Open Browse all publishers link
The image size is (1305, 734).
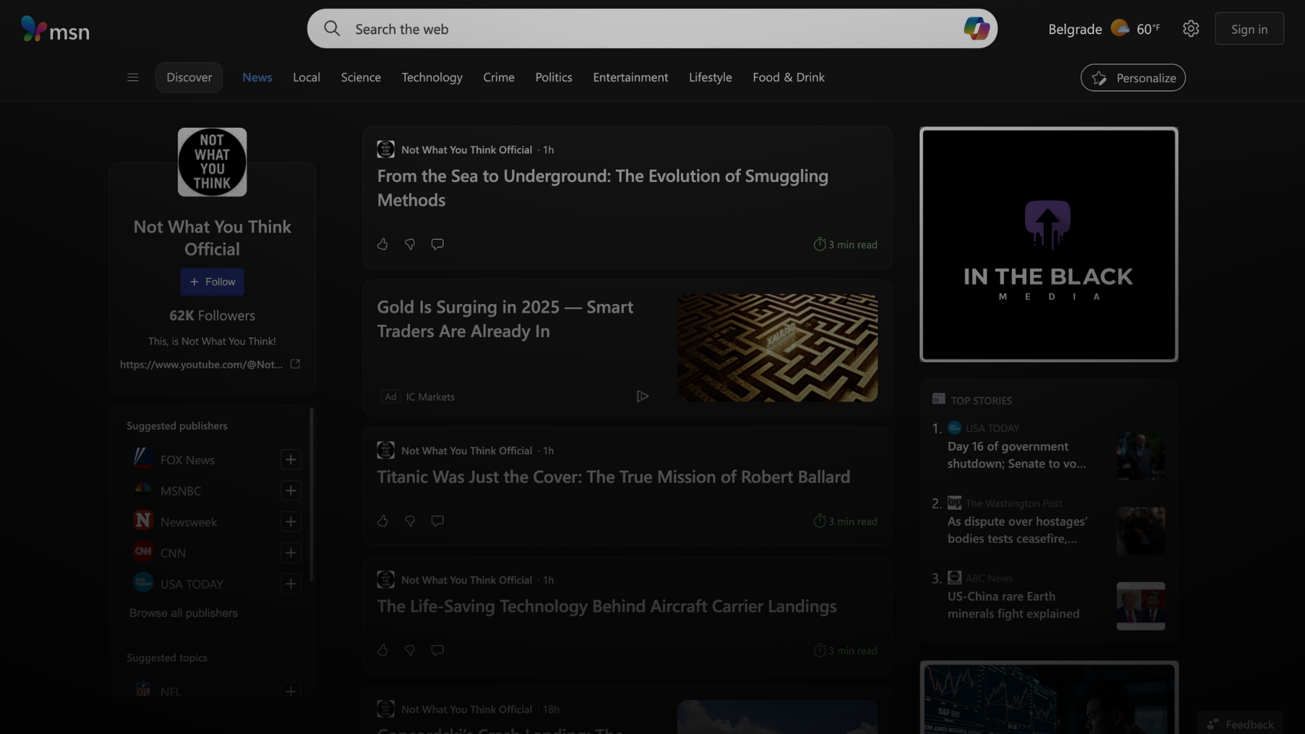point(184,613)
